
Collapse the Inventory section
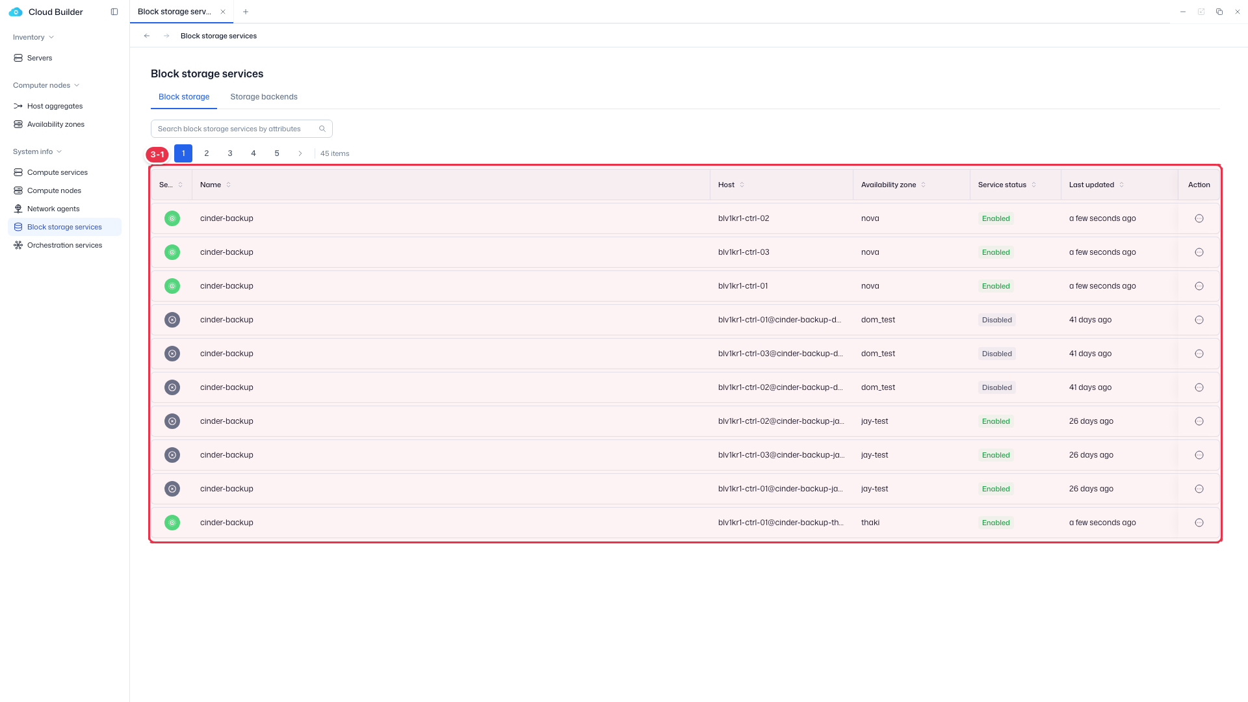[x=33, y=37]
